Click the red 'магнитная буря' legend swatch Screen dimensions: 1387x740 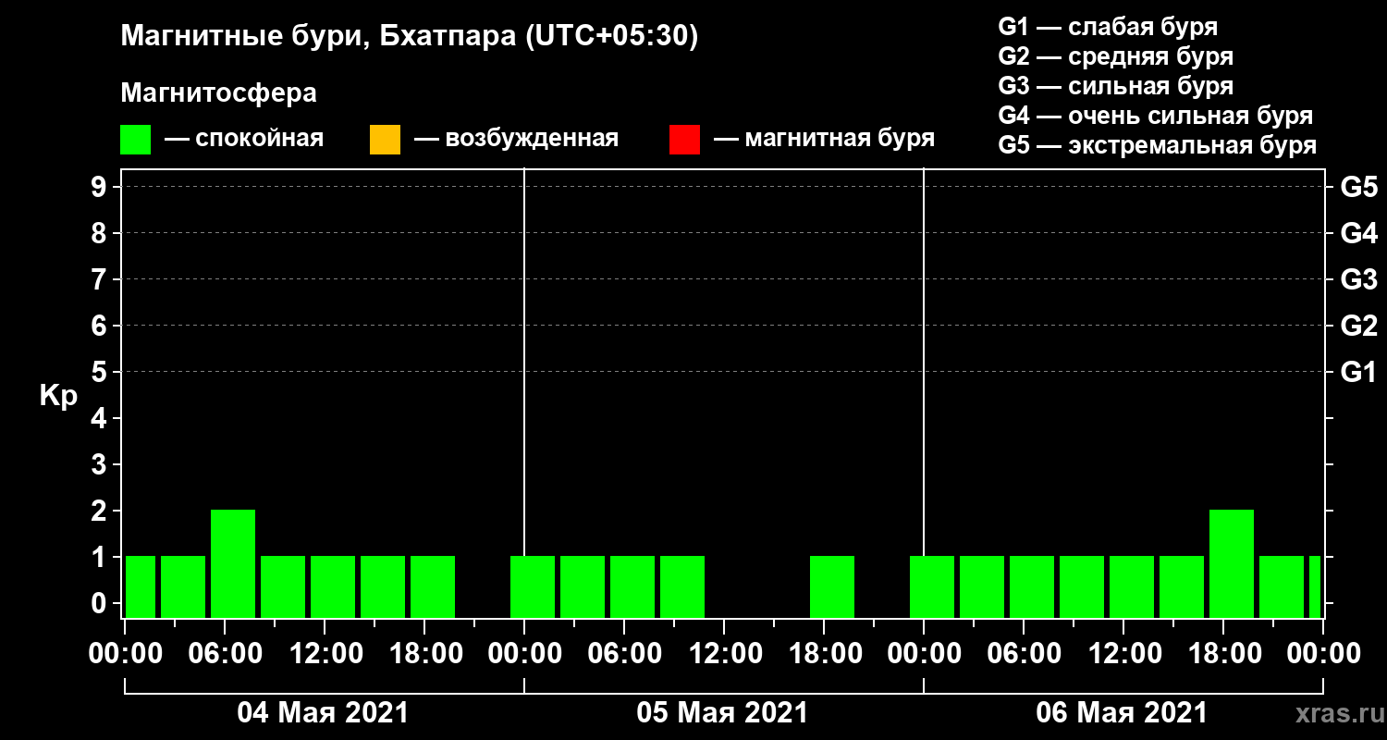(684, 140)
